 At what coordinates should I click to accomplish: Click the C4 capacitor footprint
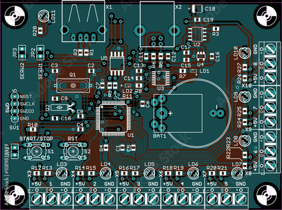pos(81,129)
